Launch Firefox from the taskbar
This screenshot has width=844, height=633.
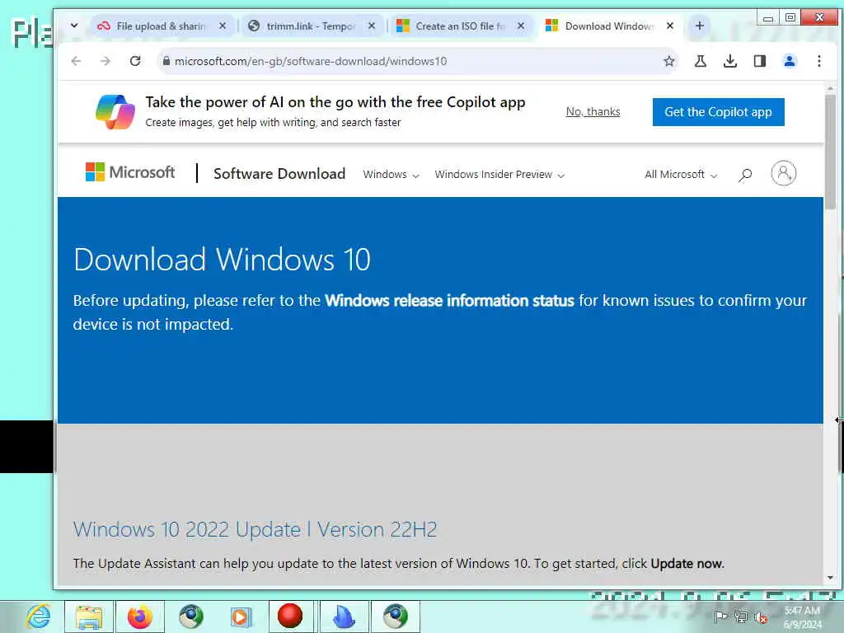click(x=140, y=617)
